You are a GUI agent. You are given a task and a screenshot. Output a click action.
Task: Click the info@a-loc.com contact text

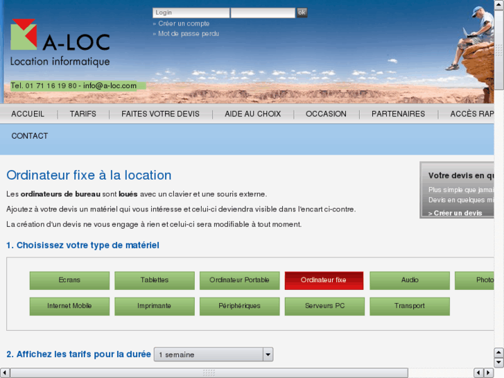(x=110, y=85)
